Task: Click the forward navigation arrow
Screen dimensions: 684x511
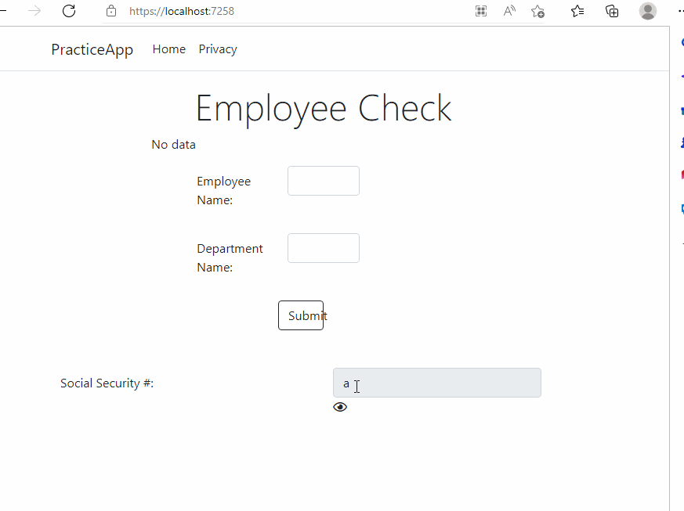Action: click(x=34, y=11)
